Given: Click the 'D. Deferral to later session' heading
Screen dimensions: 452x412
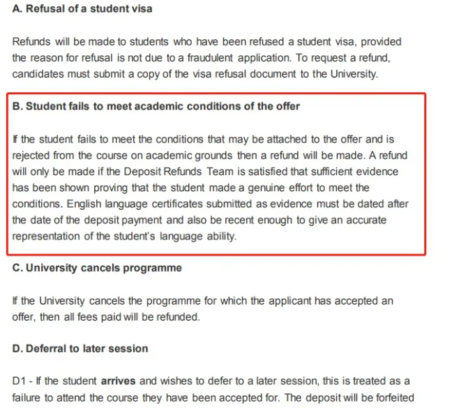Looking at the screenshot, I should [80, 348].
